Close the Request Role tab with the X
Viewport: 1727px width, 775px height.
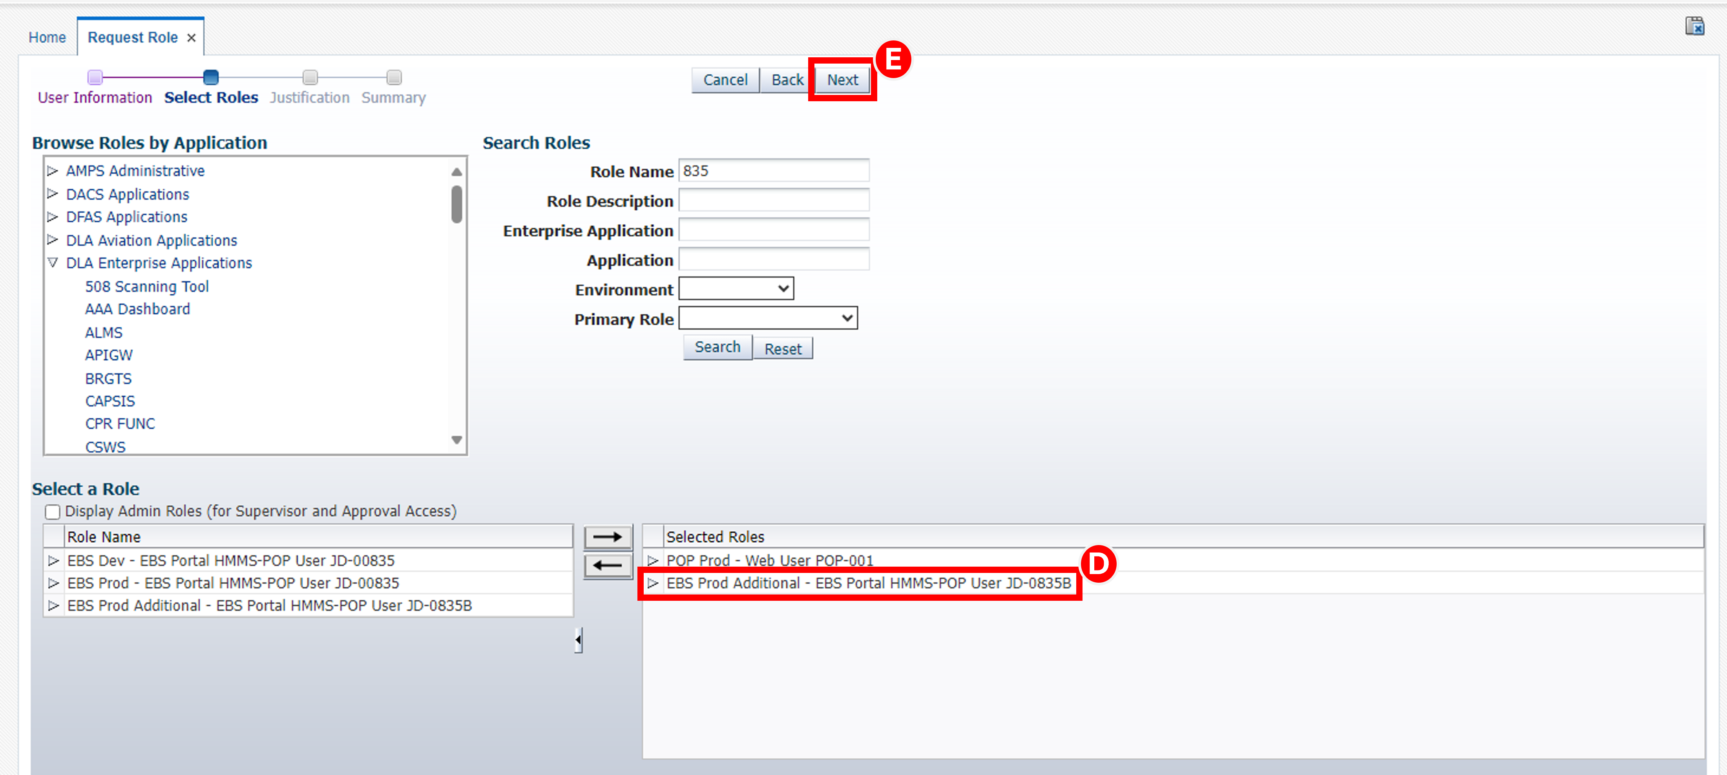tap(192, 38)
